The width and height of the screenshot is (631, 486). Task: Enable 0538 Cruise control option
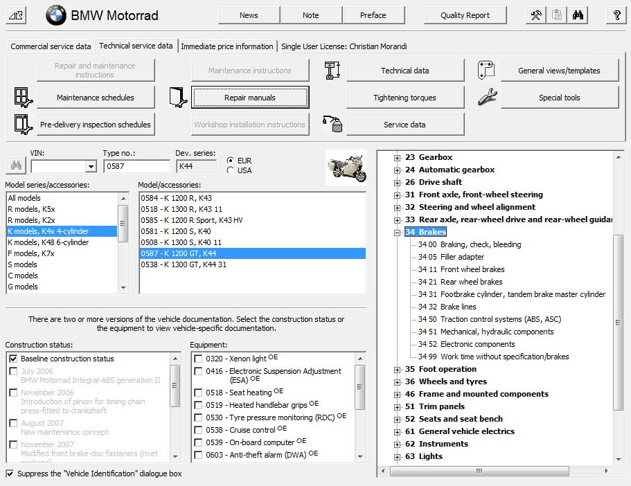coord(198,430)
